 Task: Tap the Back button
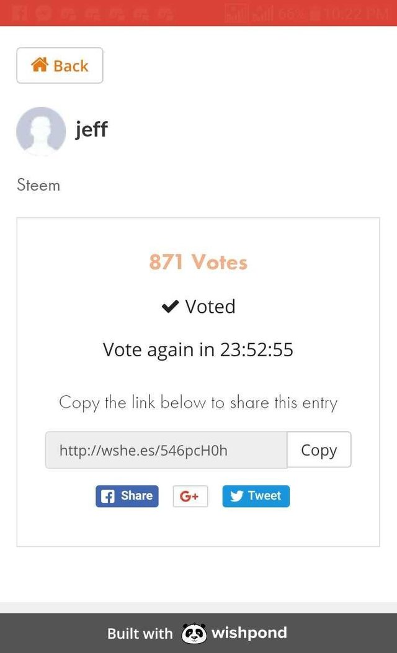tap(60, 65)
